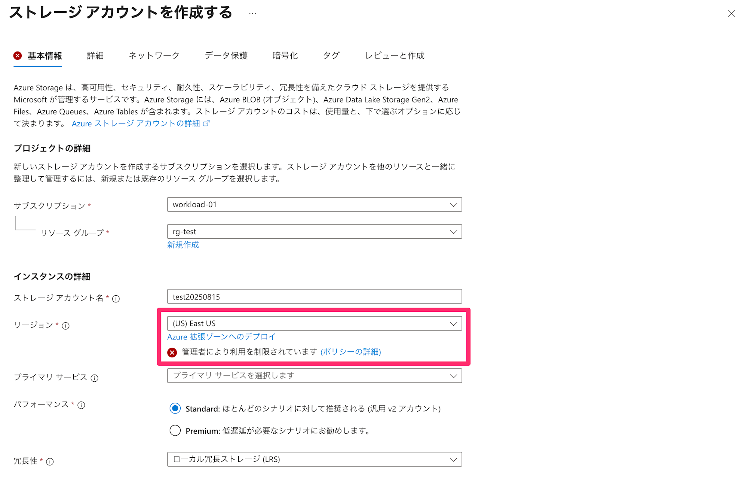
Task: Click the 管理者により利用を制限されています error text
Action: tap(249, 352)
